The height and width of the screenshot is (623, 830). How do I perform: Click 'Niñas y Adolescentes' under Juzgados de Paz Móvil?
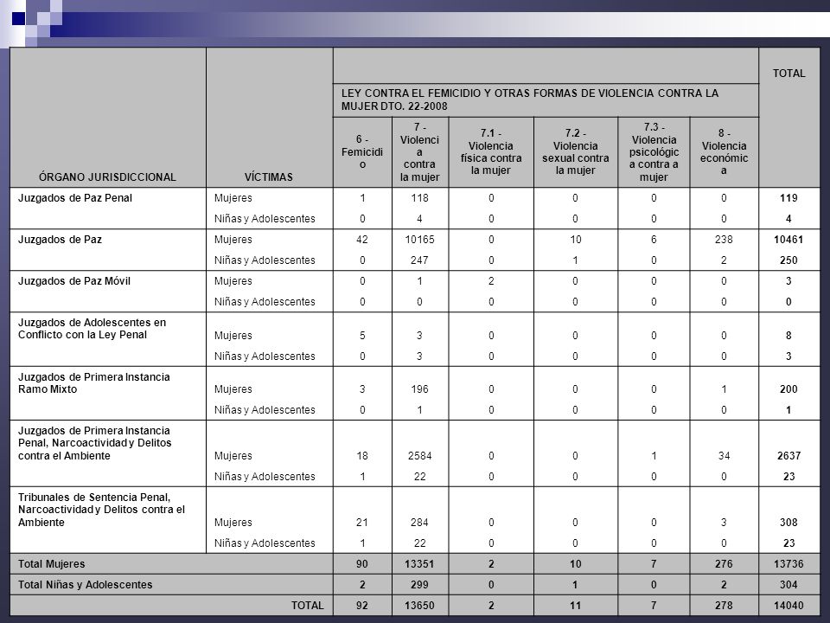[265, 302]
